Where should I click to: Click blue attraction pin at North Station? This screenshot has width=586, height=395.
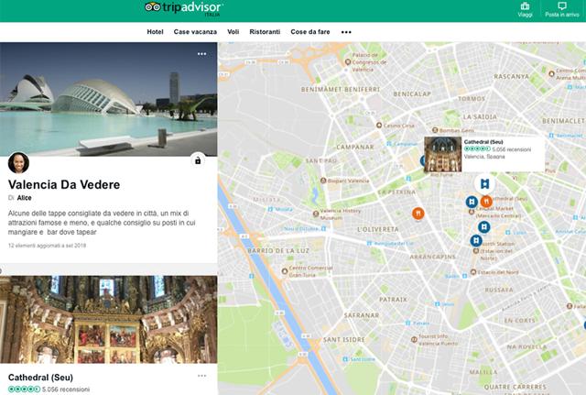[476, 240]
